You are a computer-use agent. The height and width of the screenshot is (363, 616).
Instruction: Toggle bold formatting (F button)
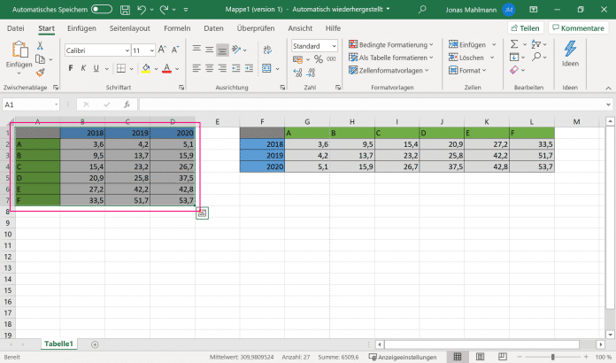[71, 68]
